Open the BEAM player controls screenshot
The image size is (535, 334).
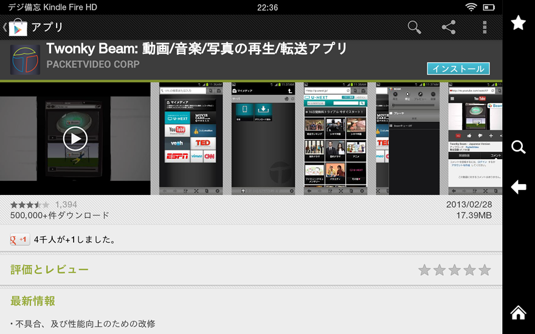408,138
